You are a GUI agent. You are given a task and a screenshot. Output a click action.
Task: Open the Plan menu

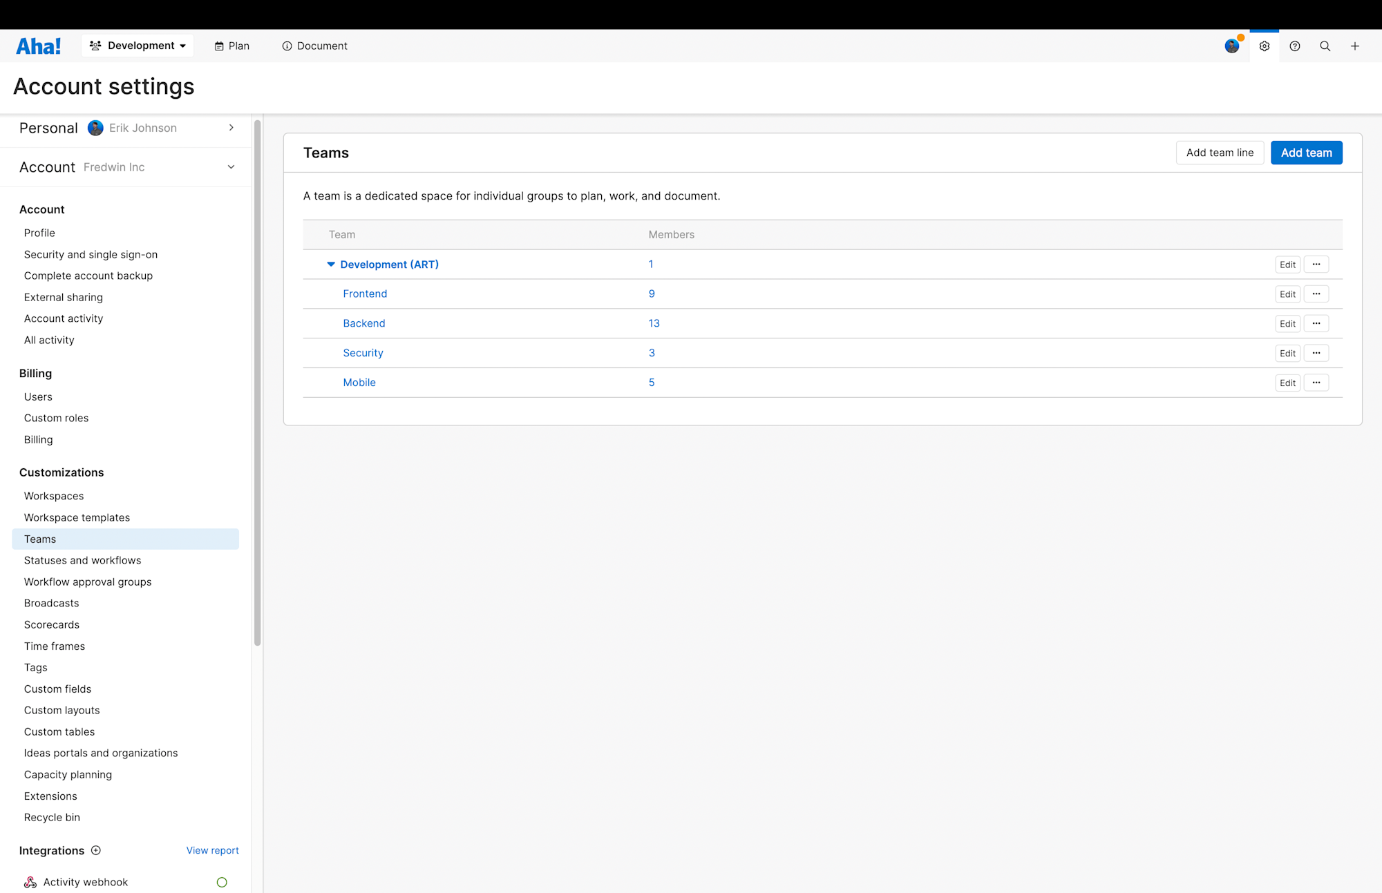[231, 46]
